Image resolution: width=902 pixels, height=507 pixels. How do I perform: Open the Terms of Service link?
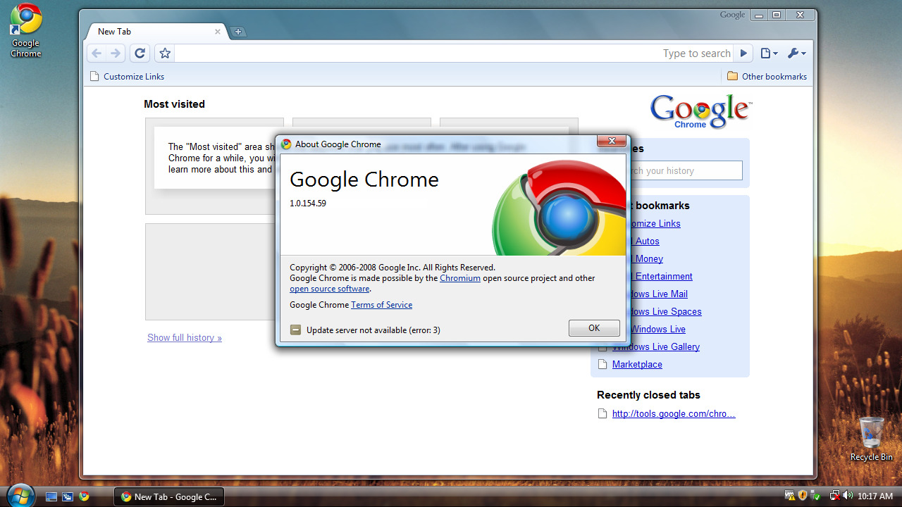point(381,305)
